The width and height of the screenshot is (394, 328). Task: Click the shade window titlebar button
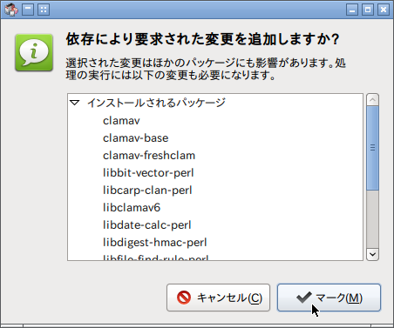[x=28, y=10]
